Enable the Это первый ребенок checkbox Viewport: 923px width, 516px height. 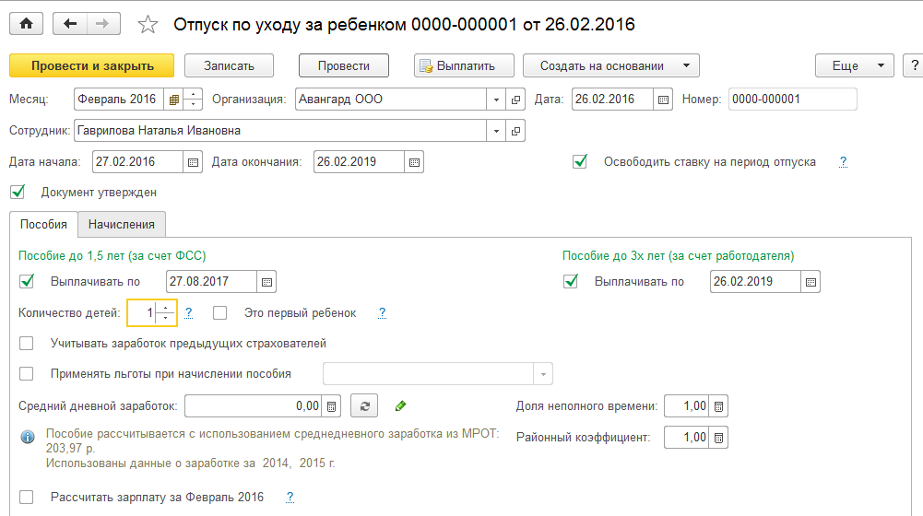click(220, 313)
